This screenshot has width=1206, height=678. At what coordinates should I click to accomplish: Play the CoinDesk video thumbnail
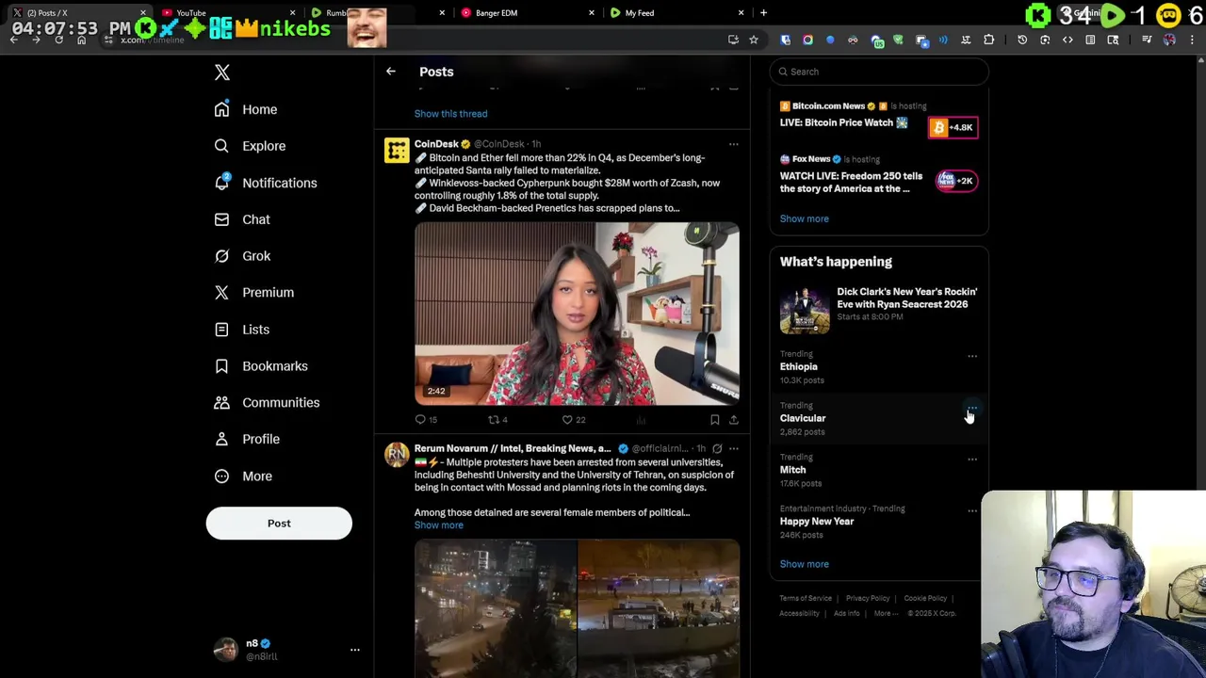point(577,314)
